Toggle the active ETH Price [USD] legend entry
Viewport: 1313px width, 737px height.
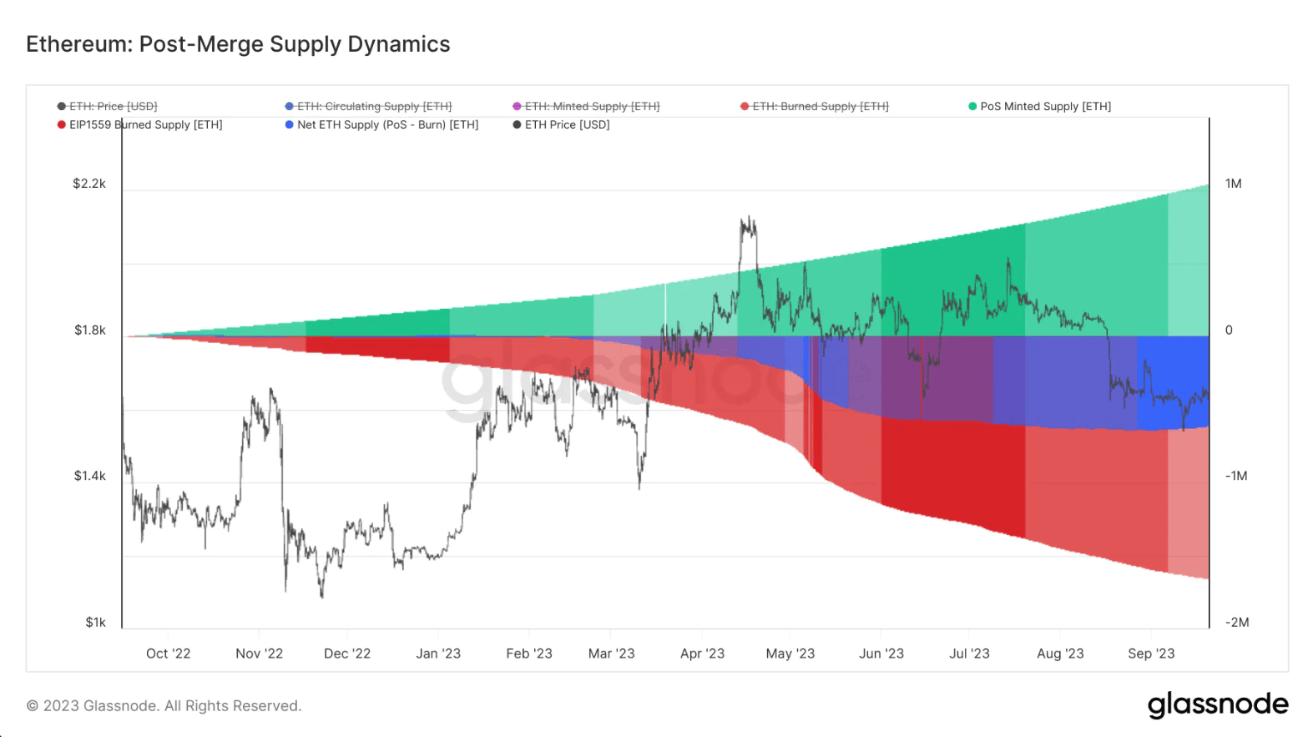pyautogui.click(x=561, y=124)
